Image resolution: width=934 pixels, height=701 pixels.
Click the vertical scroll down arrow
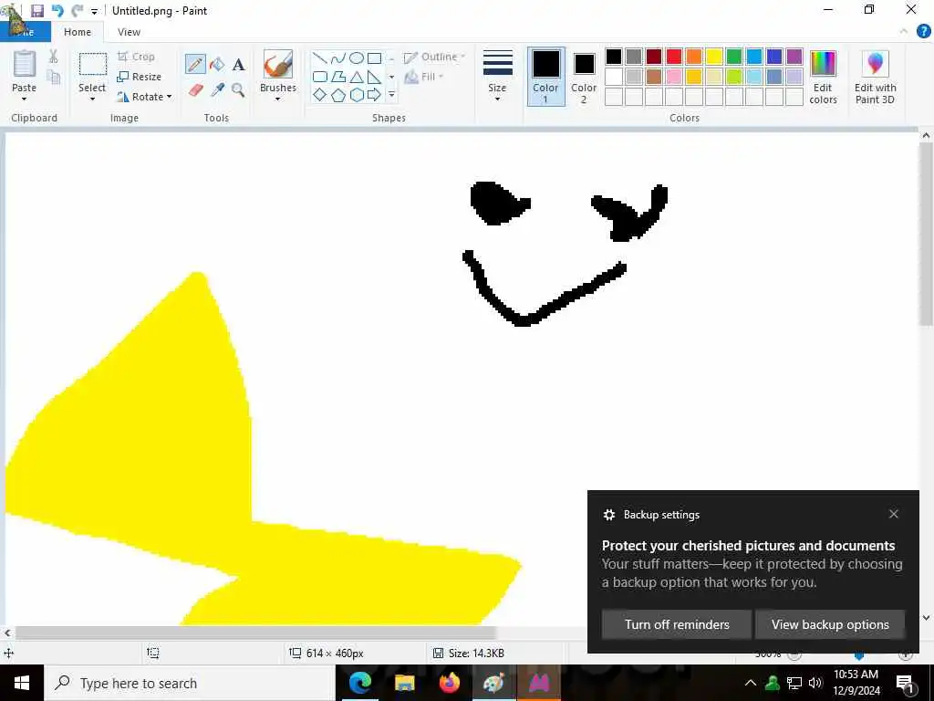coord(926,618)
